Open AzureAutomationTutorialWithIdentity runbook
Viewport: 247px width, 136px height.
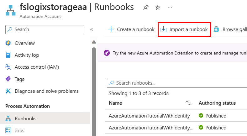[149, 116]
